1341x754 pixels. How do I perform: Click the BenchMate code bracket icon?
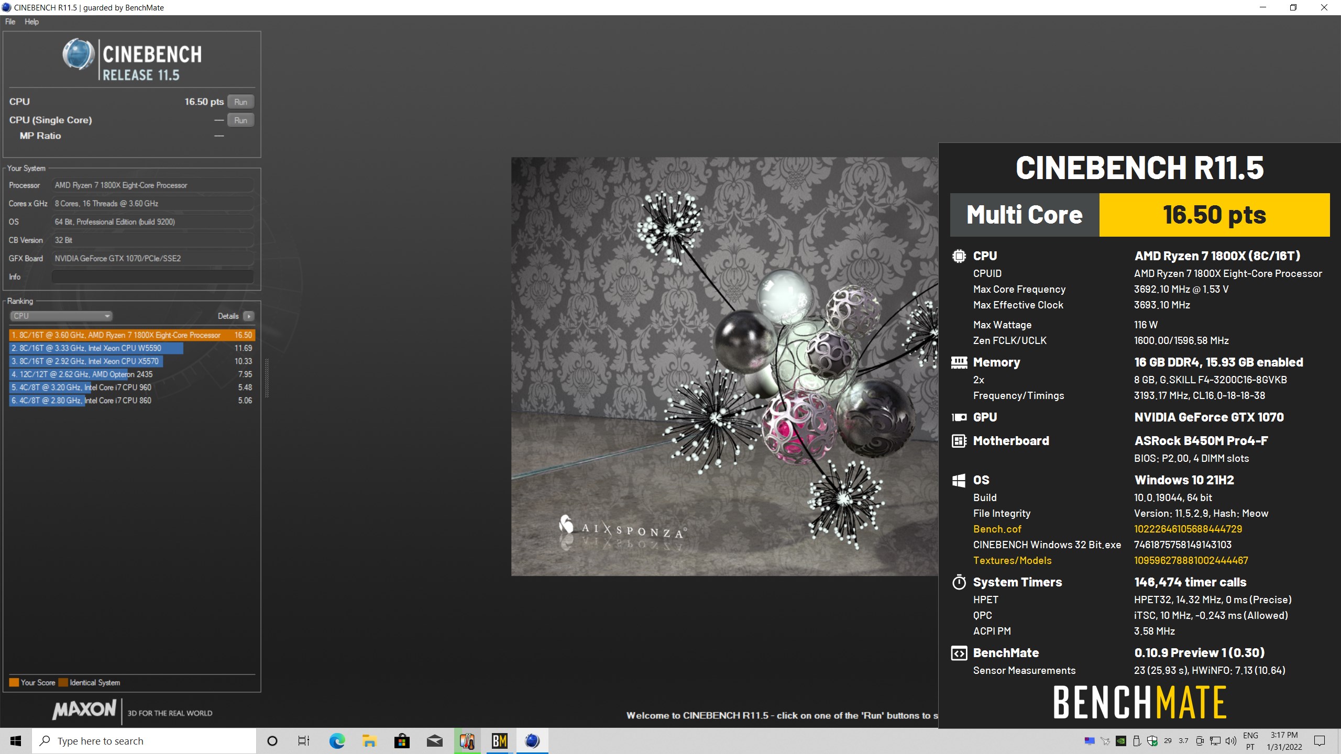[x=959, y=653]
